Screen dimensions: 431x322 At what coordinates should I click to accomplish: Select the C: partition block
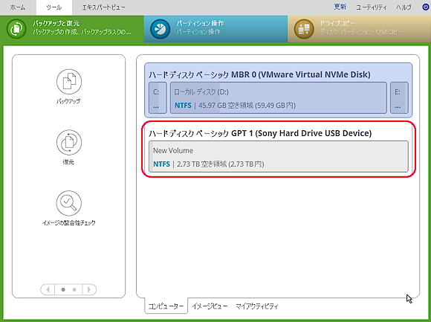(x=158, y=97)
